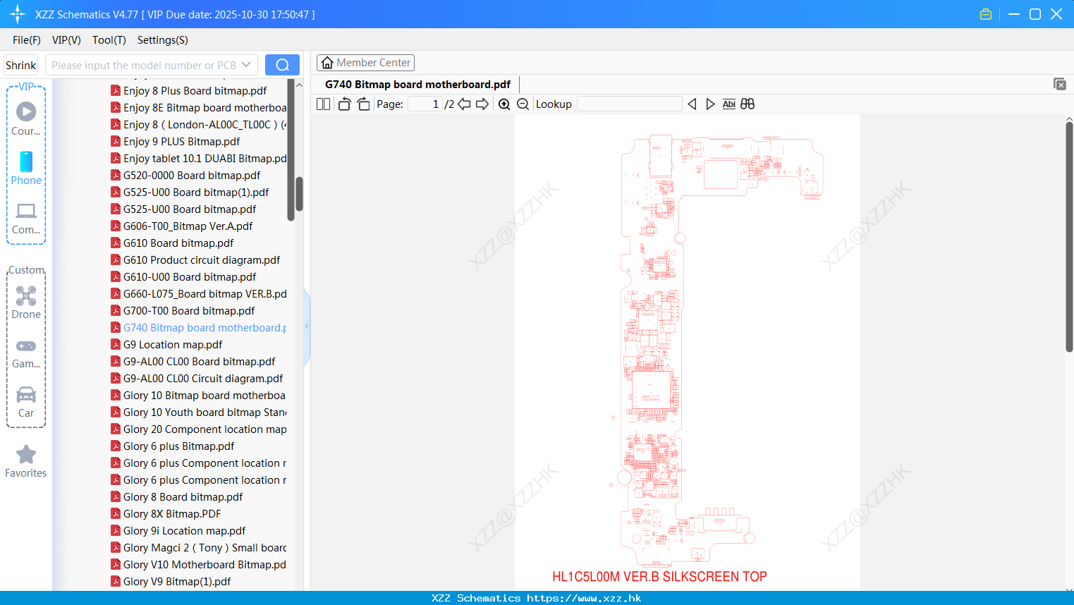Click the XZZ Schematics app logo

[18, 14]
